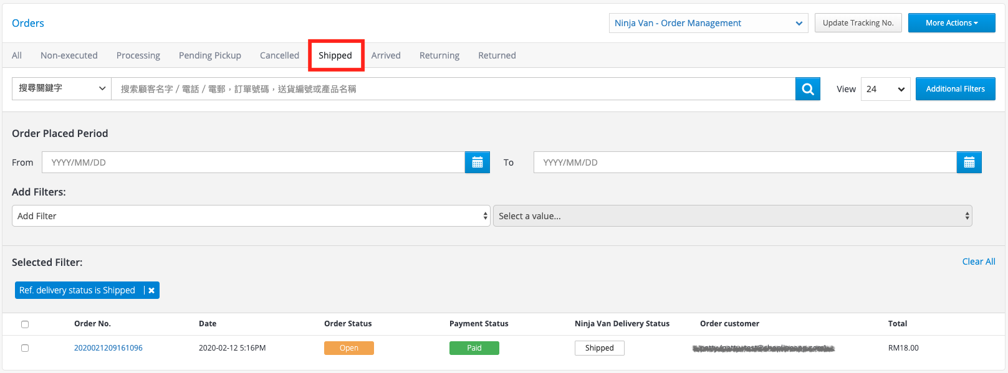The image size is (1008, 373).
Task: Focus the From date input field
Action: [x=254, y=163]
